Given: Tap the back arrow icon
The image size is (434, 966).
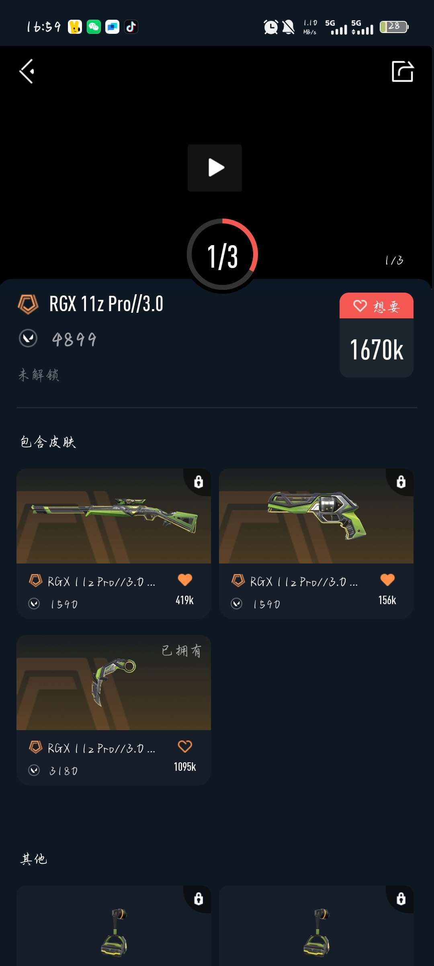Looking at the screenshot, I should coord(27,72).
